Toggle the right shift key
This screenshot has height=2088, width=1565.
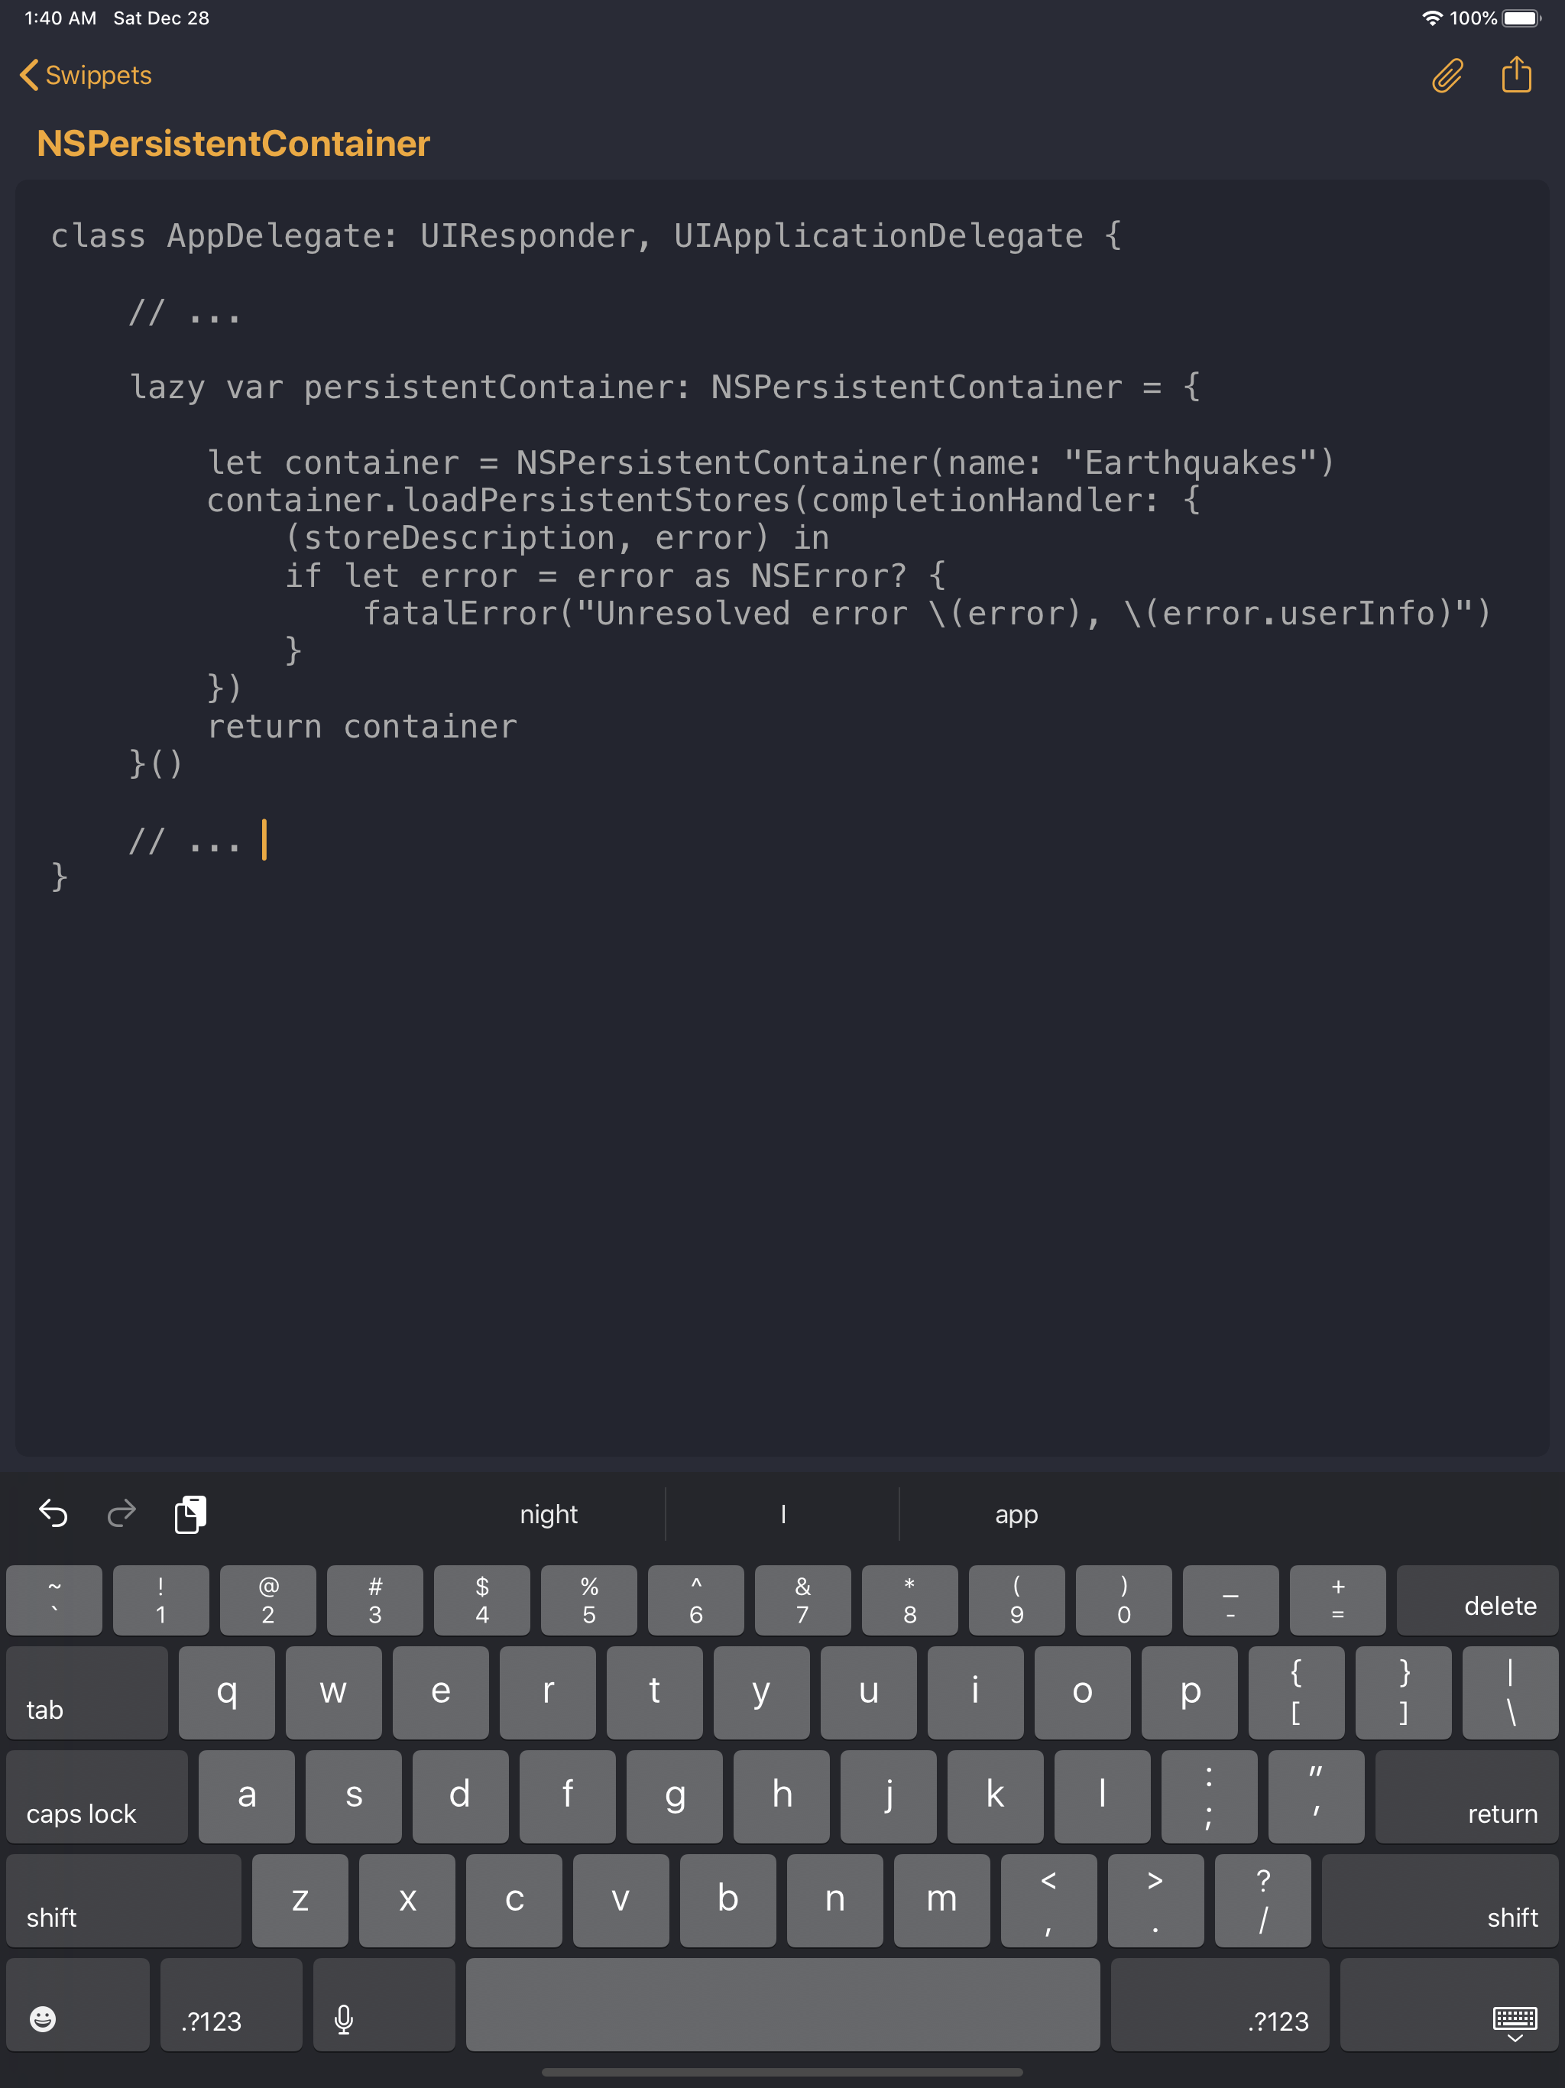tap(1440, 1899)
